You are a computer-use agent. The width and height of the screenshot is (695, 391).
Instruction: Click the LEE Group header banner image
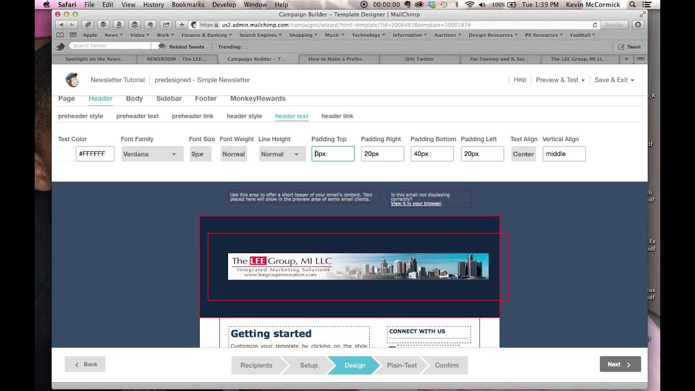(358, 267)
